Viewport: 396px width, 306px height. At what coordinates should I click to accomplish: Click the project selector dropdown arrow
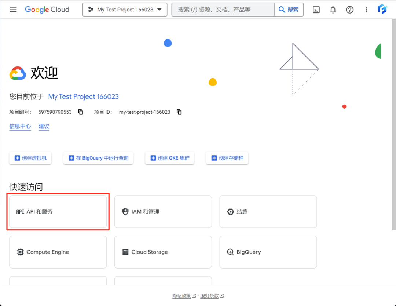click(159, 10)
